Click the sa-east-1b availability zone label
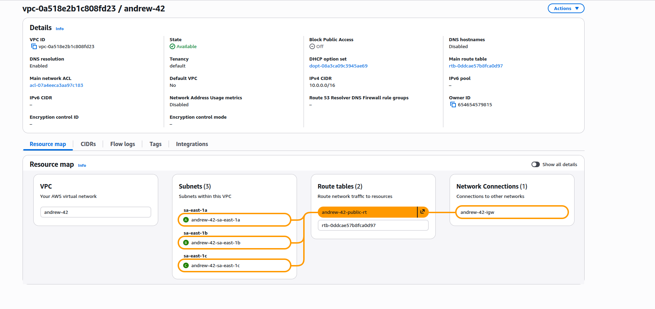This screenshot has height=309, width=655. [196, 233]
